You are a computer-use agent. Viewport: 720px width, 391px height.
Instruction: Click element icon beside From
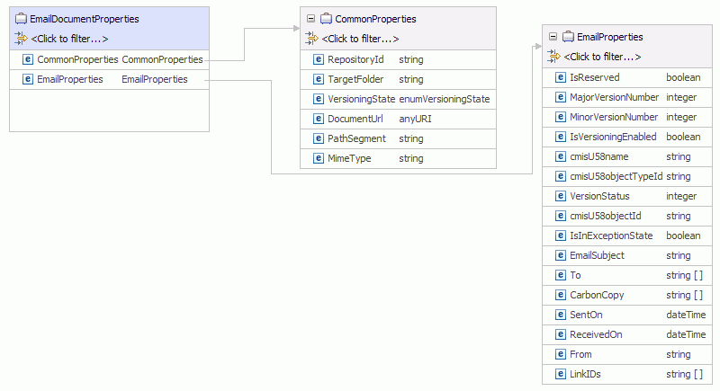click(560, 354)
